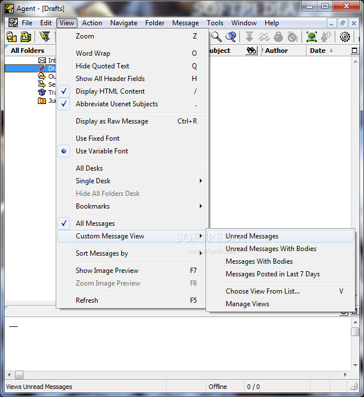Click the grayed lock toolbar icon
The image size is (364, 397).
point(278,37)
